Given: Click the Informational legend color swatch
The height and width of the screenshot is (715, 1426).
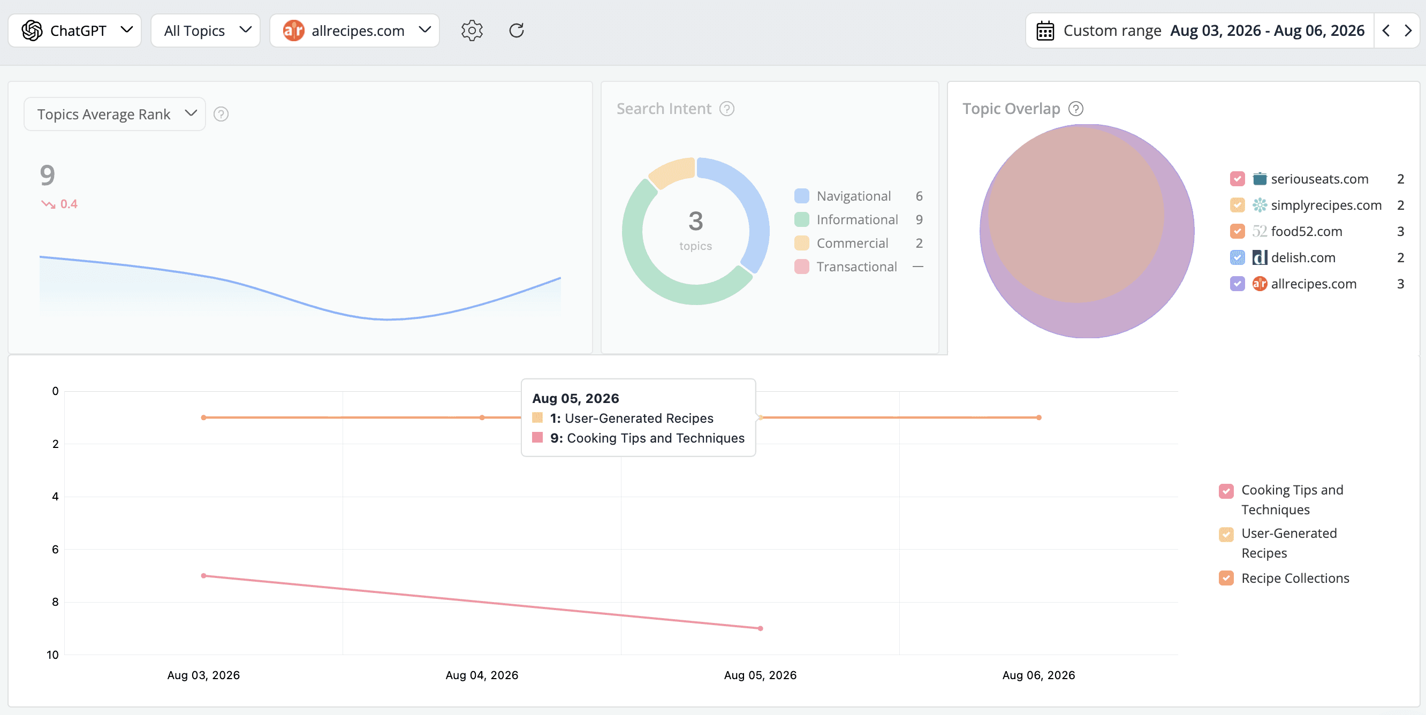Looking at the screenshot, I should (801, 220).
